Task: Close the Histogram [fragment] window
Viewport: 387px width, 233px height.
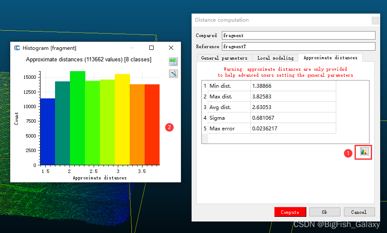Action: point(171,48)
